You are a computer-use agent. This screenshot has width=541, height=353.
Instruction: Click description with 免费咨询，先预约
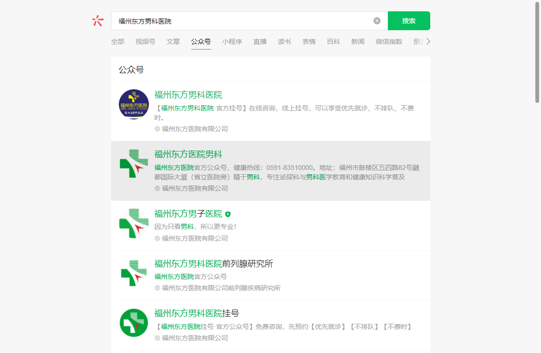(284, 327)
